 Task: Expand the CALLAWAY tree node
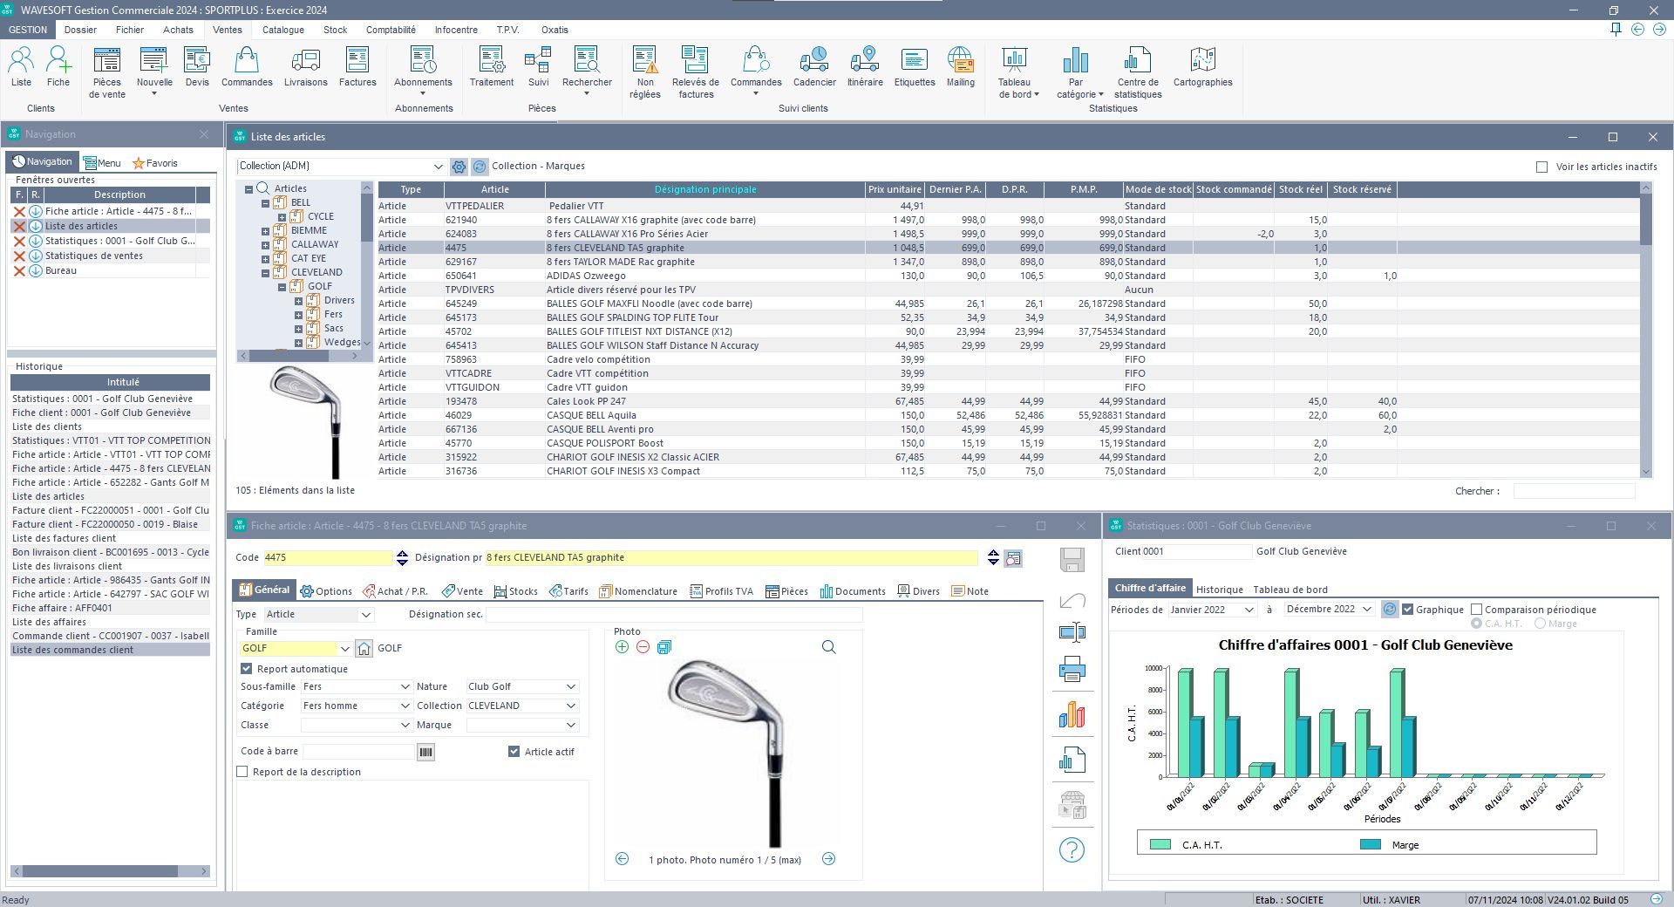(x=265, y=245)
